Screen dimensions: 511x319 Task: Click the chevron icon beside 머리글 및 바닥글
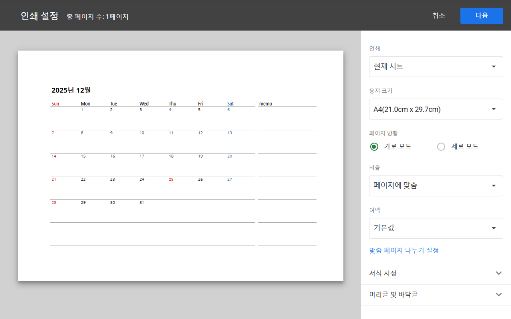pyautogui.click(x=498, y=295)
